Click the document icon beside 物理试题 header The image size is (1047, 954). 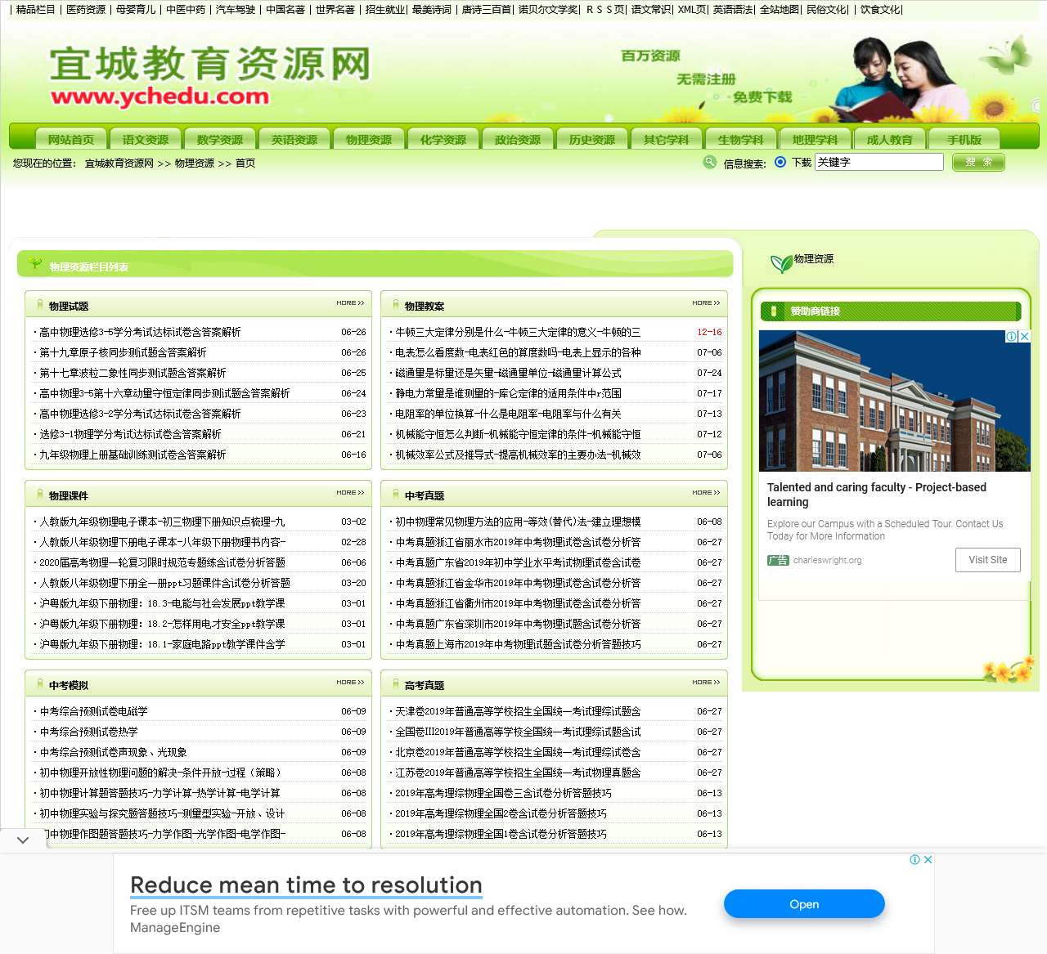39,304
